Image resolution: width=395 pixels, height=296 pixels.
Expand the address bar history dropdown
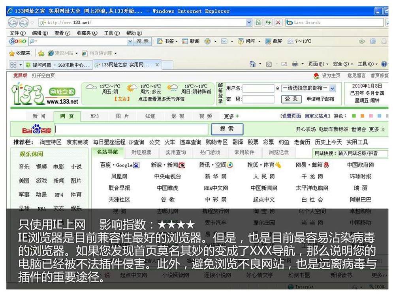[x=249, y=22]
